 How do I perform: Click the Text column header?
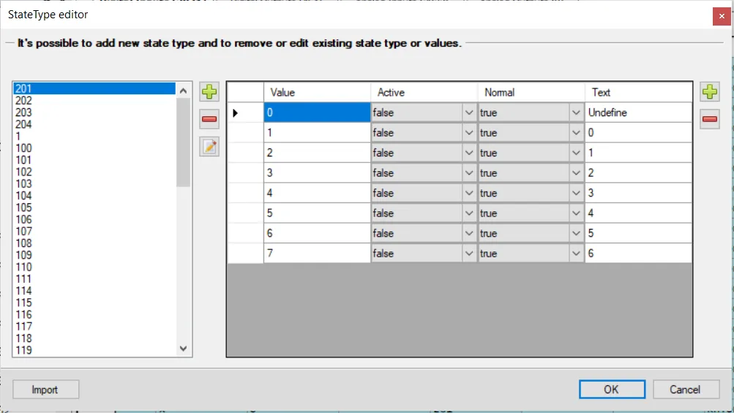639,92
